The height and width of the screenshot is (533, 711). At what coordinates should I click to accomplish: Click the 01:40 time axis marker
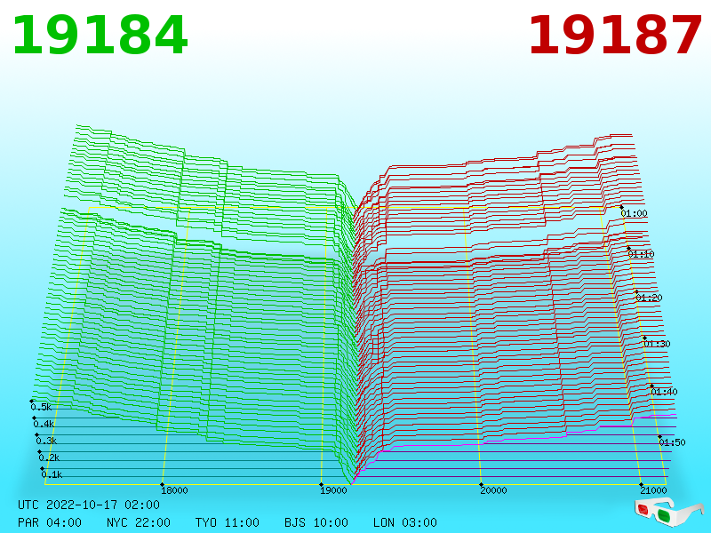664,392
